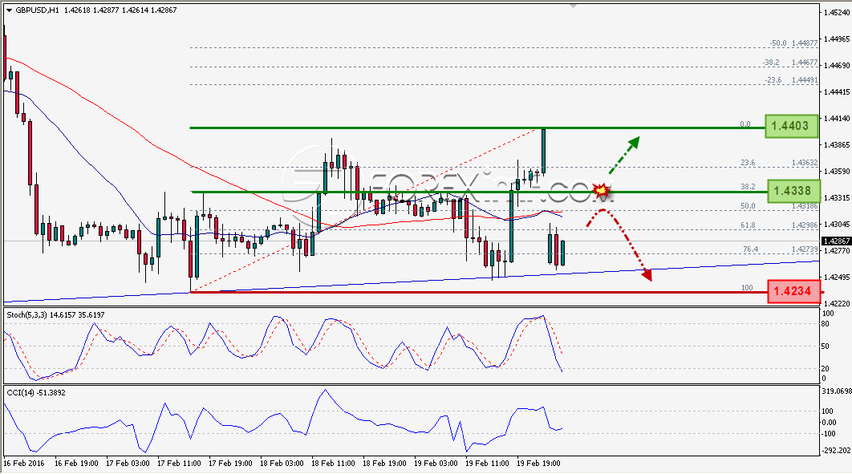The width and height of the screenshot is (852, 474).
Task: Click price scale value 1.45240
Action: point(837,12)
